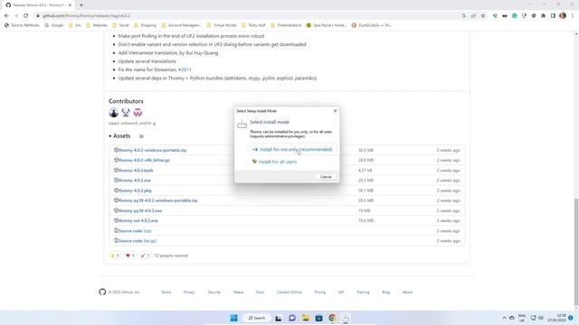Open Terms footer link
The width and height of the screenshot is (579, 325).
pyautogui.click(x=166, y=292)
